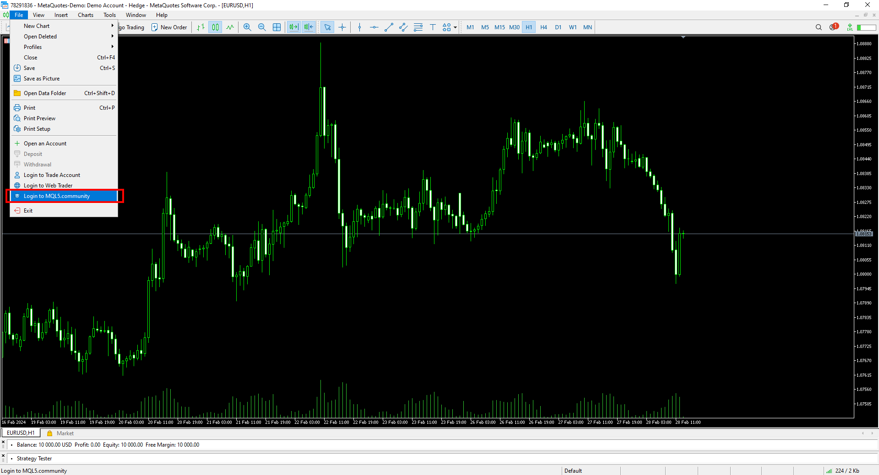879x475 pixels.
Task: Open the shapes objects tool
Action: (447, 27)
